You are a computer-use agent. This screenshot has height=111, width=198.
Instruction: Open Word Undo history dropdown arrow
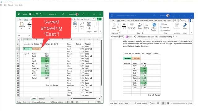point(174,37)
